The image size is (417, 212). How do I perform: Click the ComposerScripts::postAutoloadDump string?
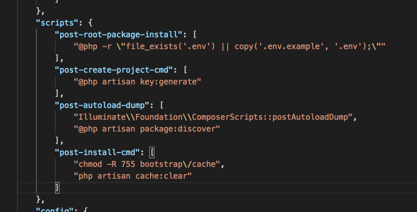(x=213, y=117)
